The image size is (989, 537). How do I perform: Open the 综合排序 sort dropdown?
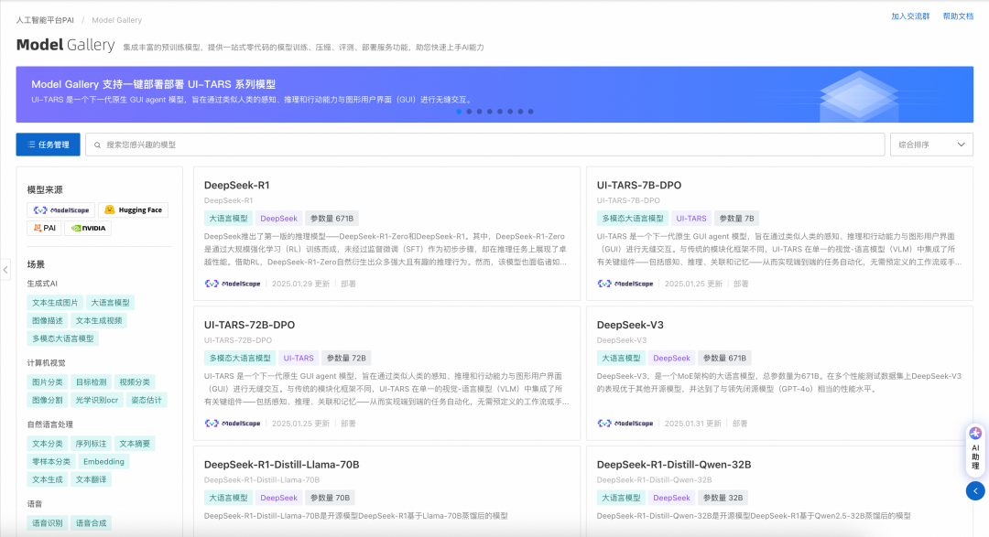click(x=931, y=145)
